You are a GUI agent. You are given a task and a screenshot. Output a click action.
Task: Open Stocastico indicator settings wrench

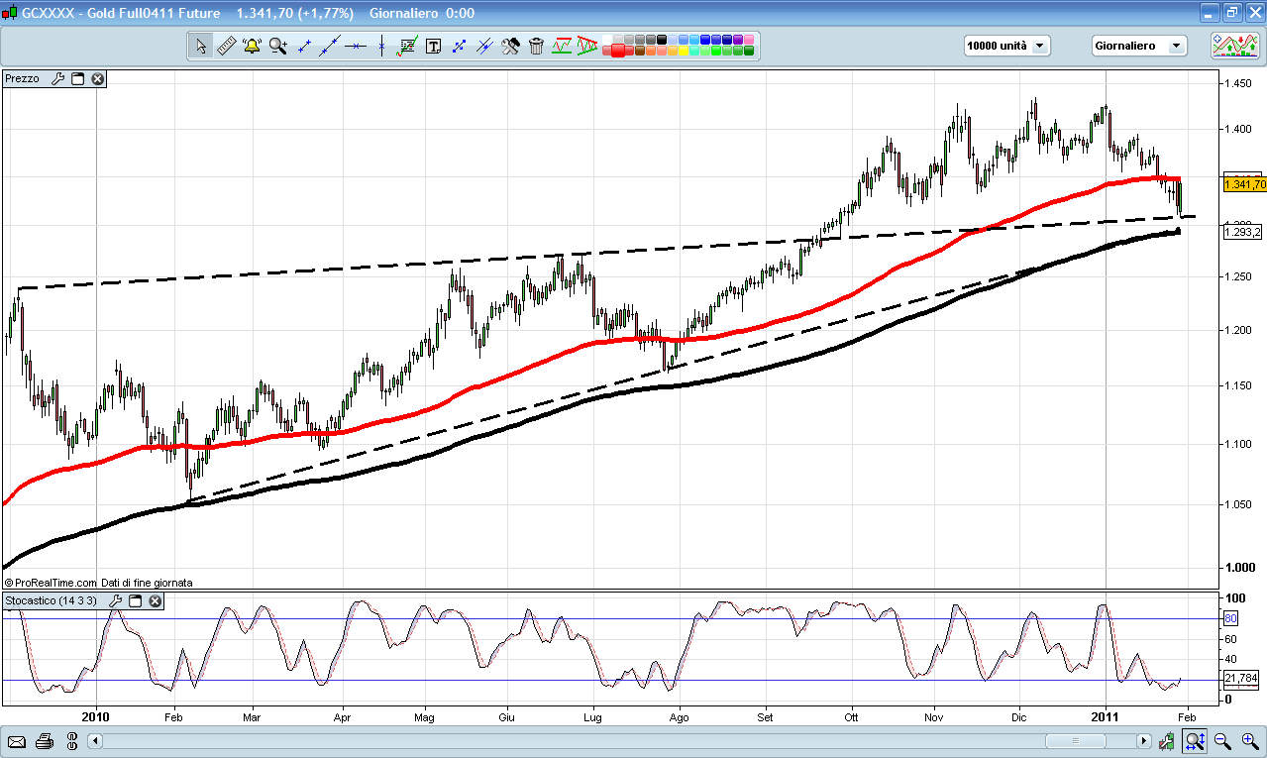pyautogui.click(x=116, y=601)
